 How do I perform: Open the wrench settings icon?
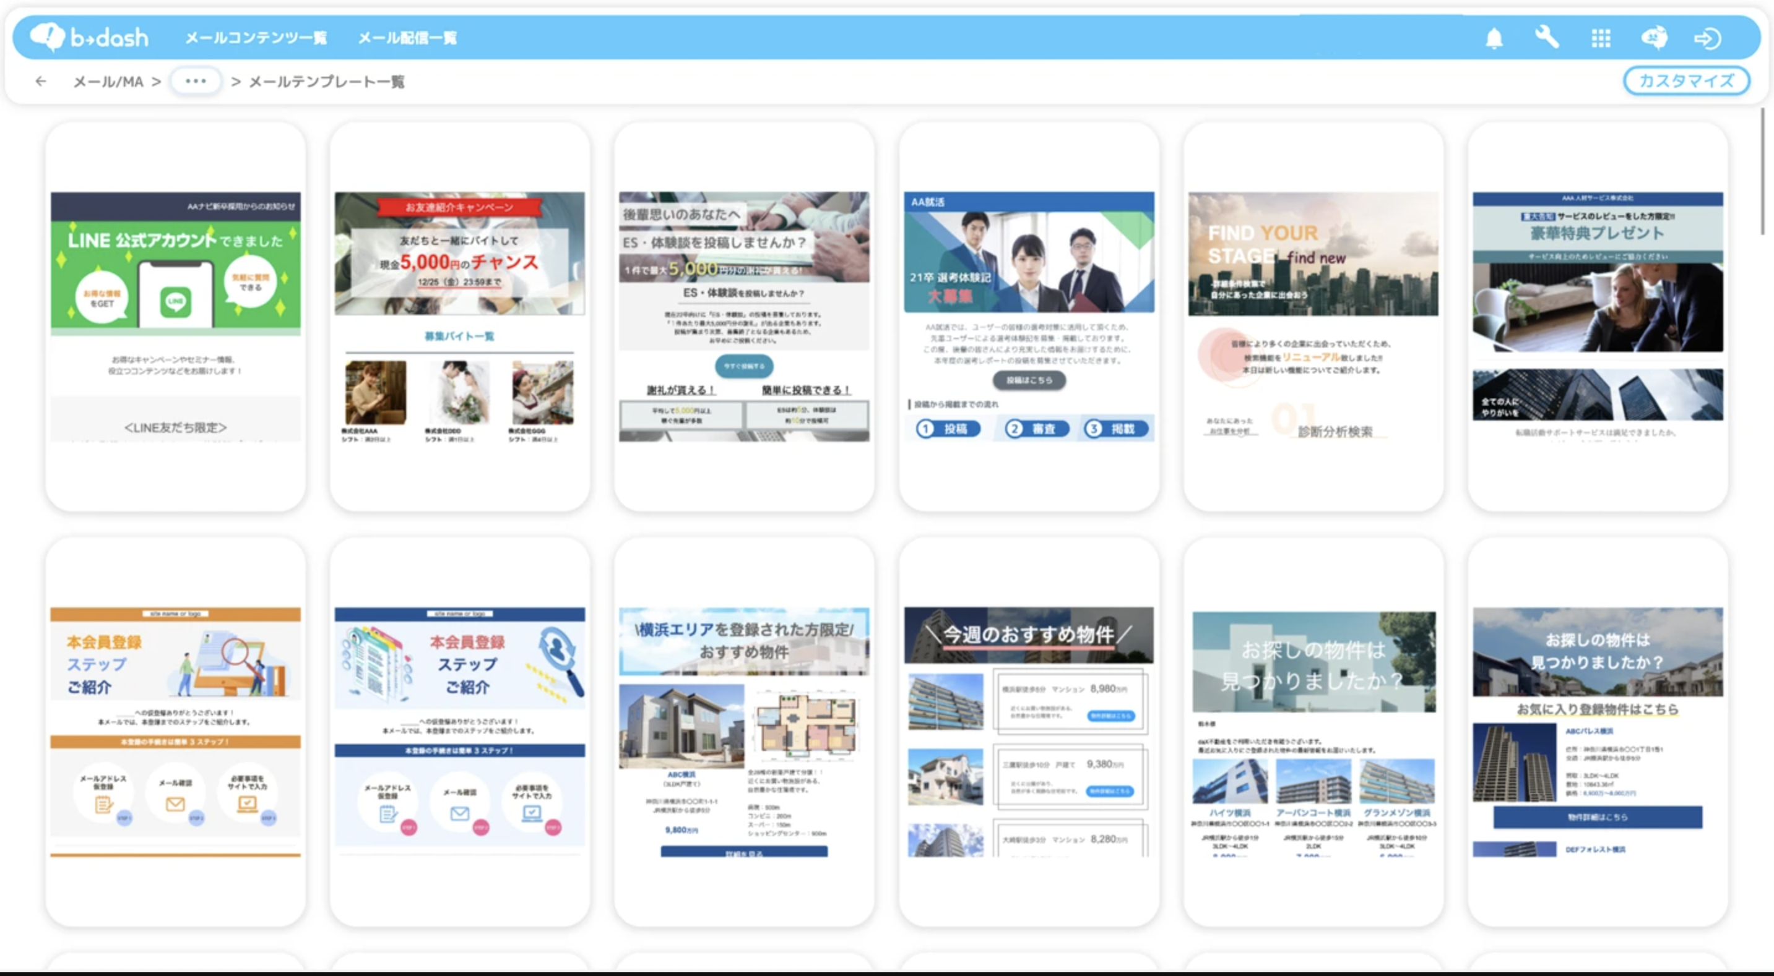click(1547, 37)
